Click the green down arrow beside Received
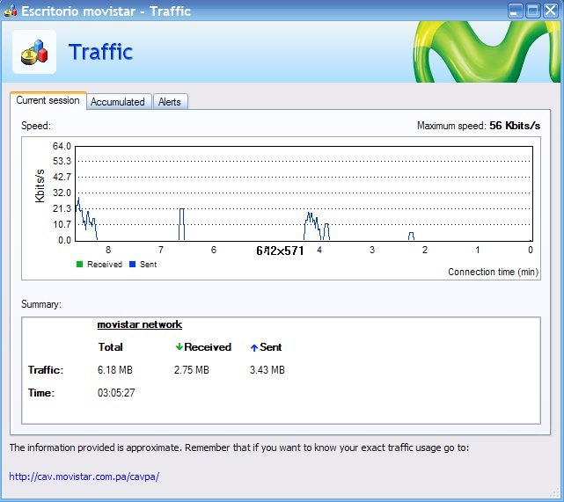The width and height of the screenshot is (564, 502). point(179,346)
